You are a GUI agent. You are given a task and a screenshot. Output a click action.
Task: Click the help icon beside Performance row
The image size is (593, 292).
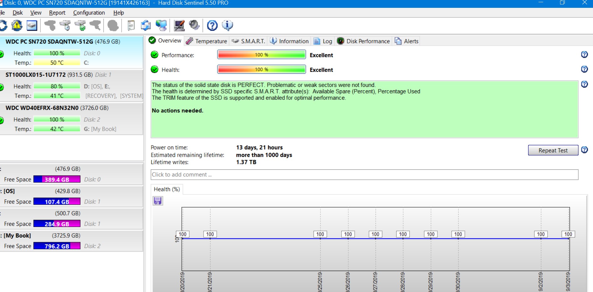(584, 55)
